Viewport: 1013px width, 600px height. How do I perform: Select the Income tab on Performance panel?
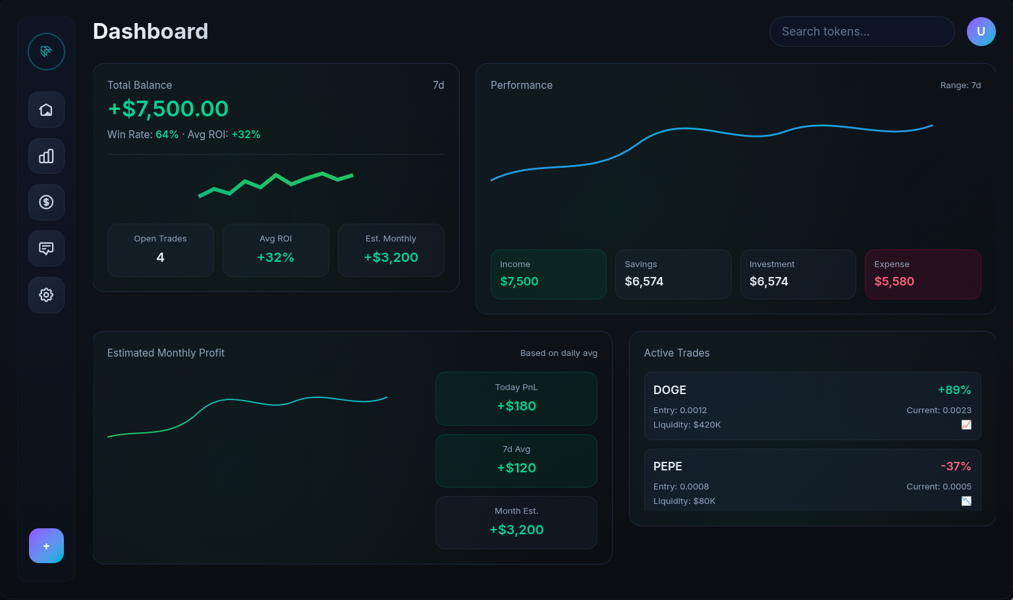(x=548, y=274)
